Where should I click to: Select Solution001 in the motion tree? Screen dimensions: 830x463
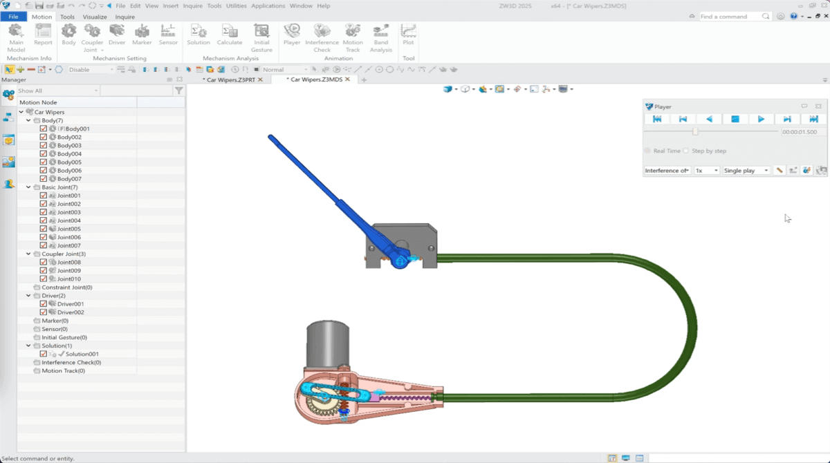point(82,354)
